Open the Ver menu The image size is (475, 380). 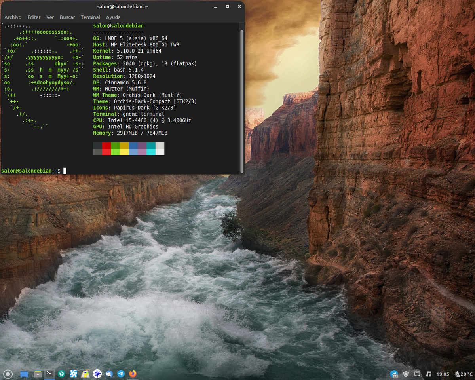tap(50, 17)
